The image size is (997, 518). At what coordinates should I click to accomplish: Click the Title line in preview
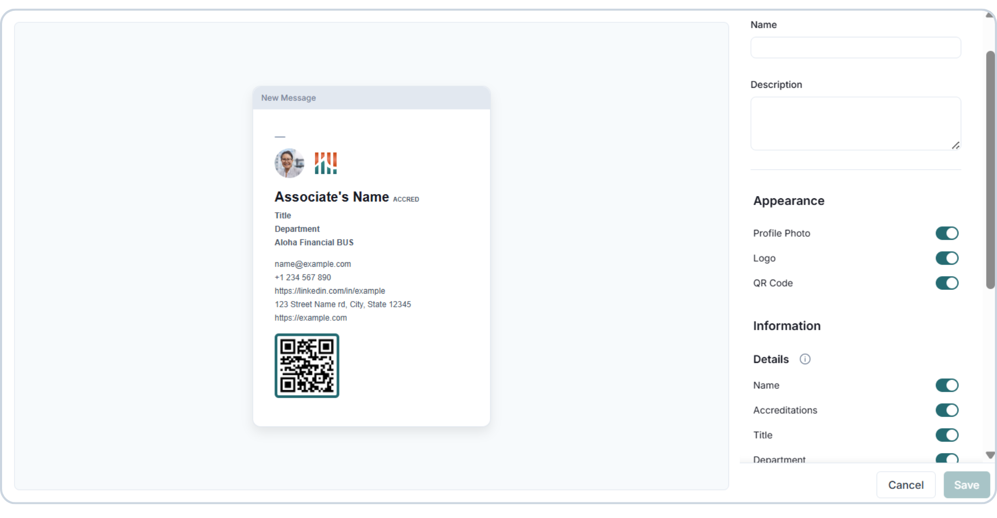(x=283, y=215)
